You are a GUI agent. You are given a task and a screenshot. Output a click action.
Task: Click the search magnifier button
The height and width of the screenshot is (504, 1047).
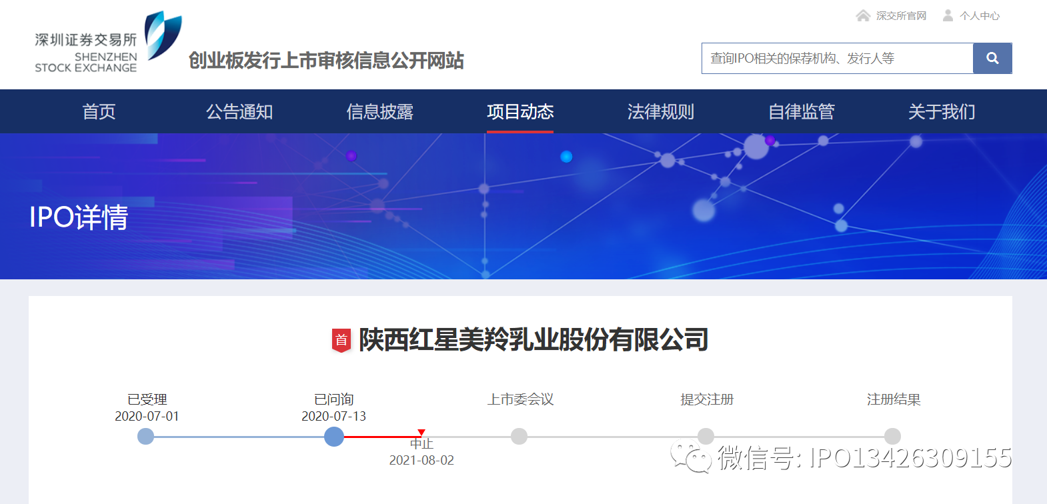[992, 58]
